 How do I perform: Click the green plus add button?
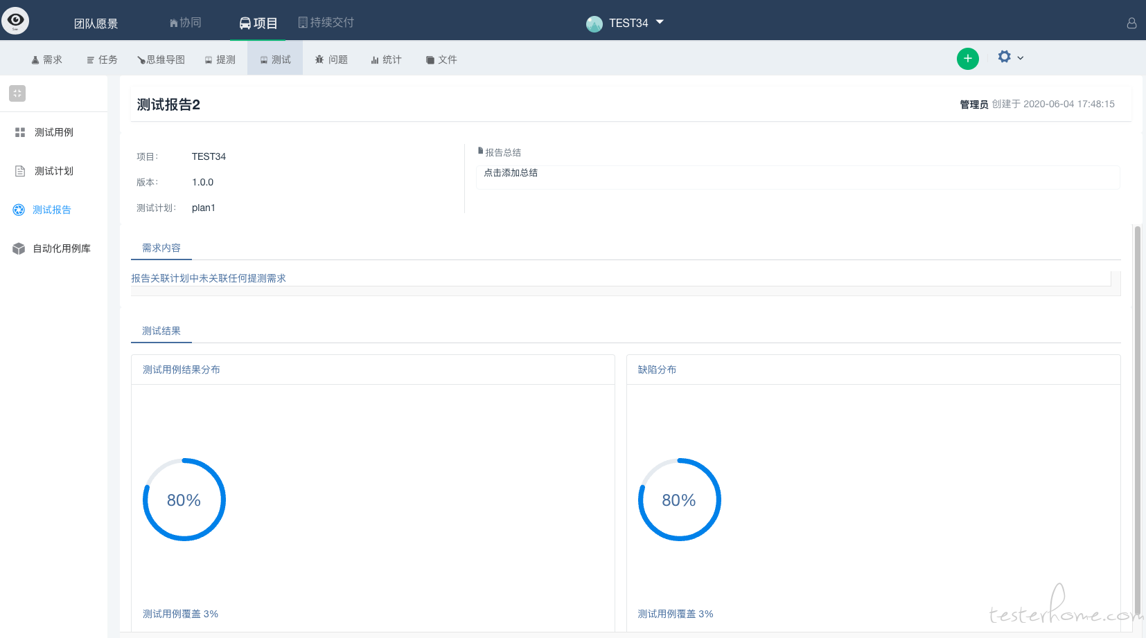[968, 59]
